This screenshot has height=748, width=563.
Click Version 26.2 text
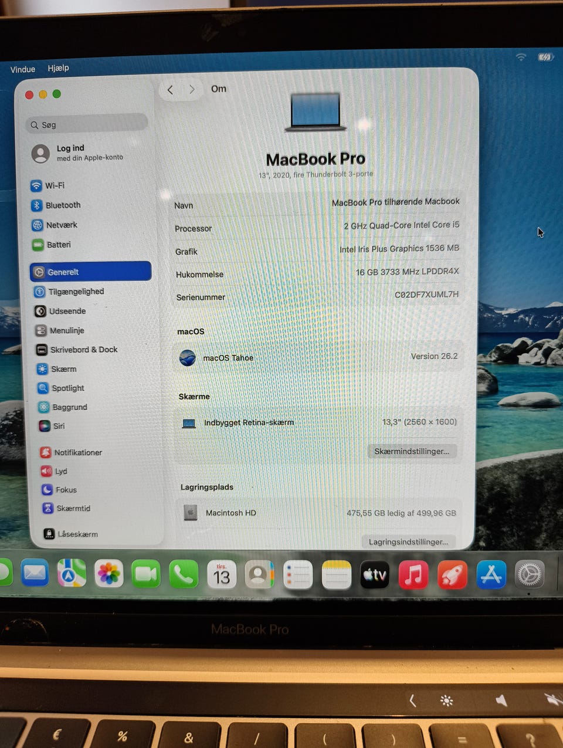click(x=434, y=356)
